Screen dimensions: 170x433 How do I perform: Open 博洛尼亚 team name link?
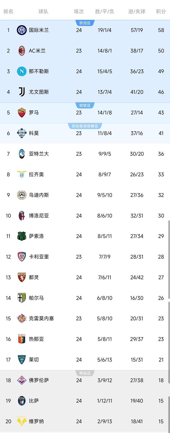(39, 215)
